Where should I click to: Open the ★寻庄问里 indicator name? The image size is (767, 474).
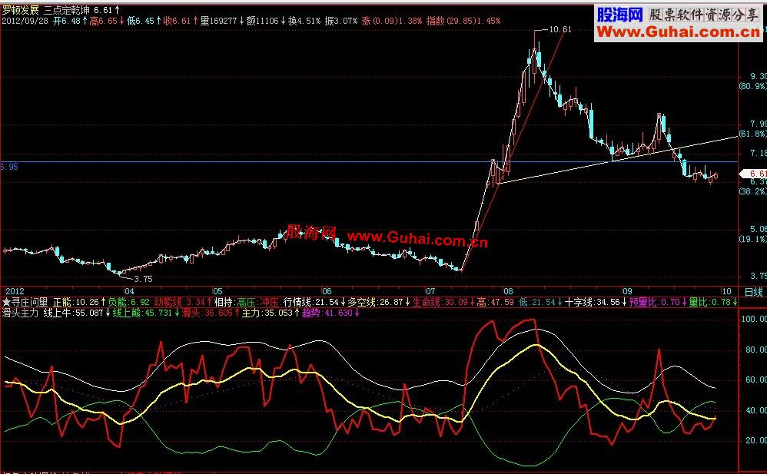(x=25, y=303)
